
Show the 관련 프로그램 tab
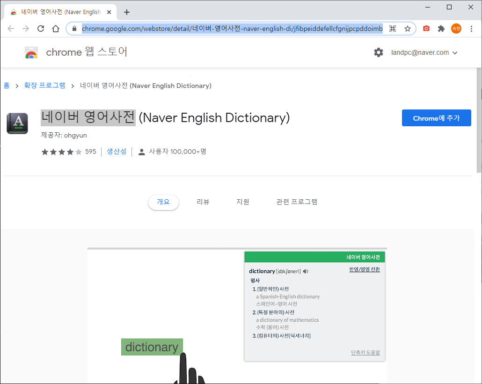297,202
